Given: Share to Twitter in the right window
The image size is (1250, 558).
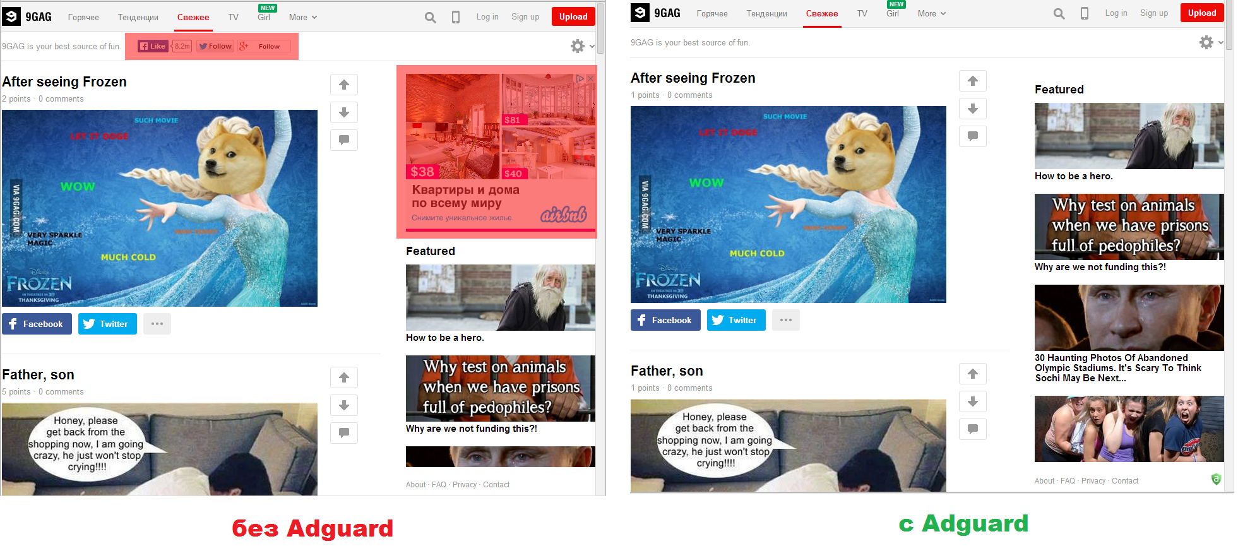Looking at the screenshot, I should 736,320.
